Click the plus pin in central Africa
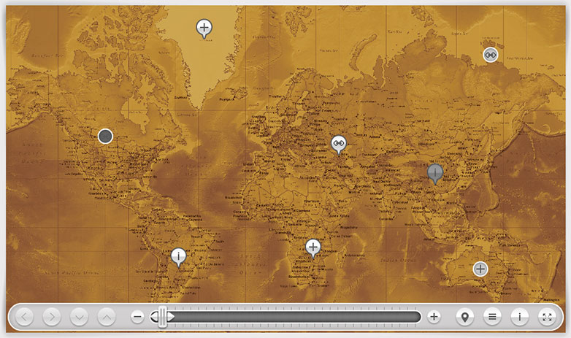The height and width of the screenshot is (338, 571). pos(313,247)
